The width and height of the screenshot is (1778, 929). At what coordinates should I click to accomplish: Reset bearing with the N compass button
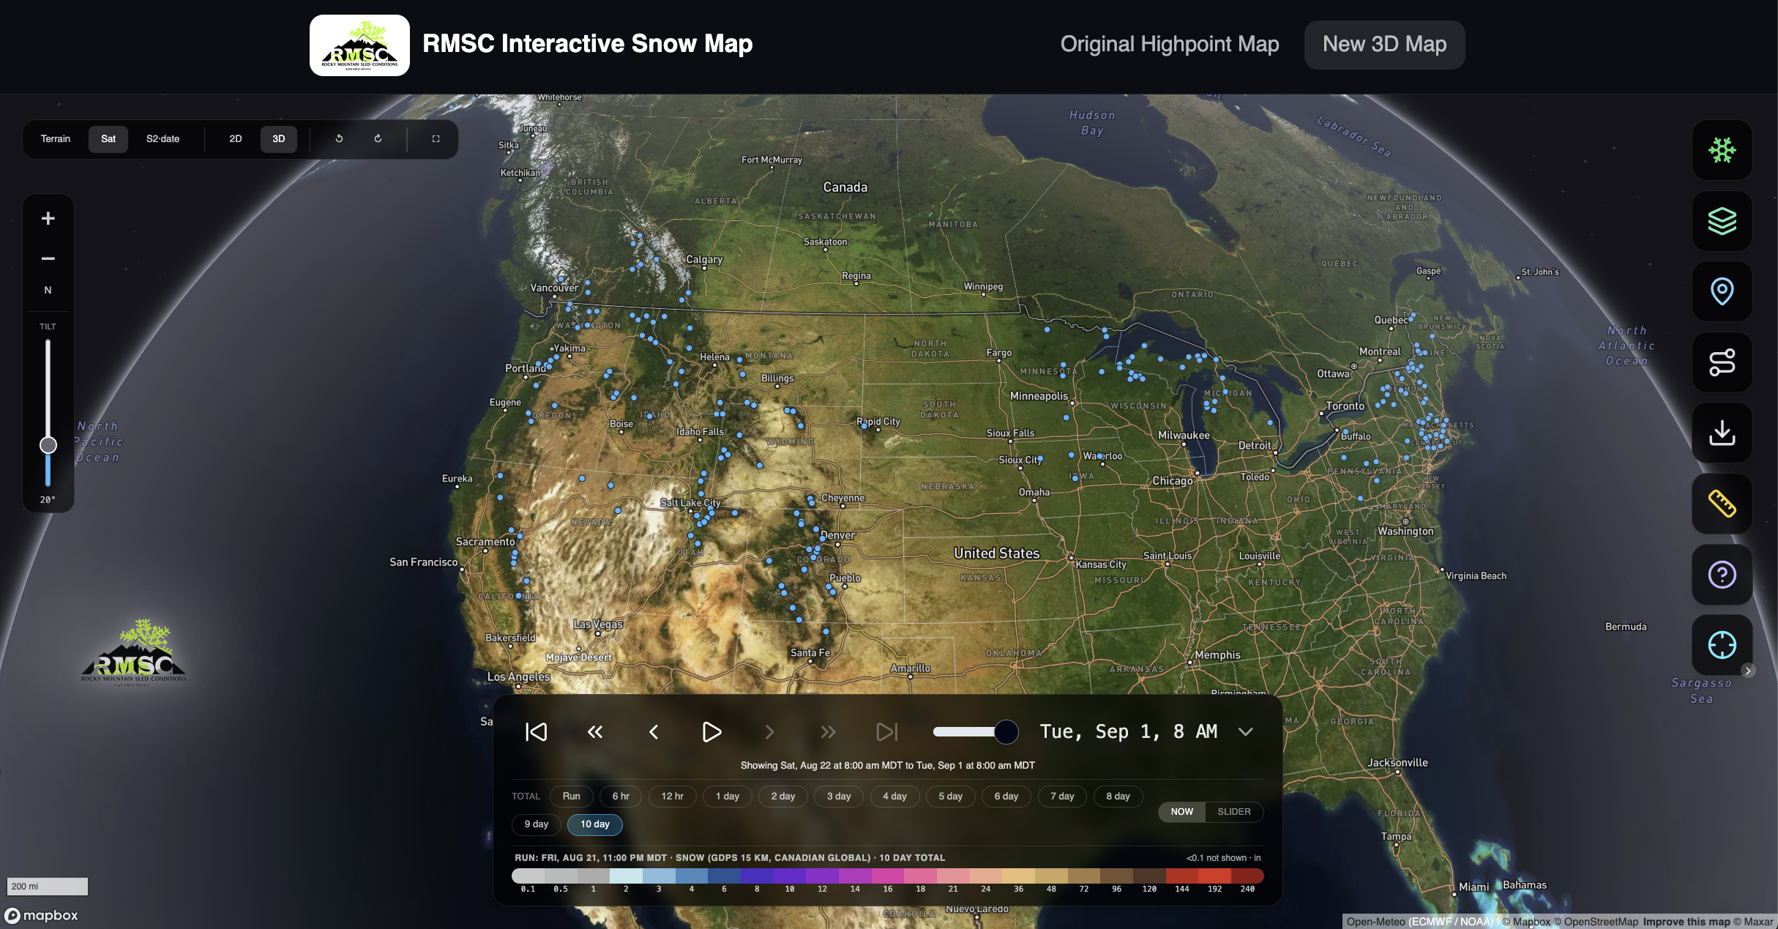click(x=48, y=291)
